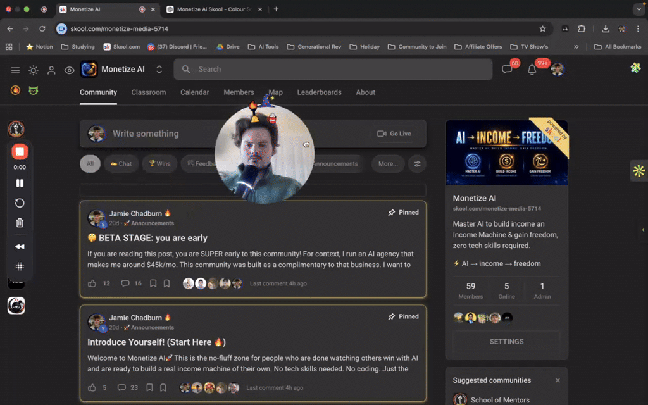Click the person profile icon in header

(x=51, y=70)
